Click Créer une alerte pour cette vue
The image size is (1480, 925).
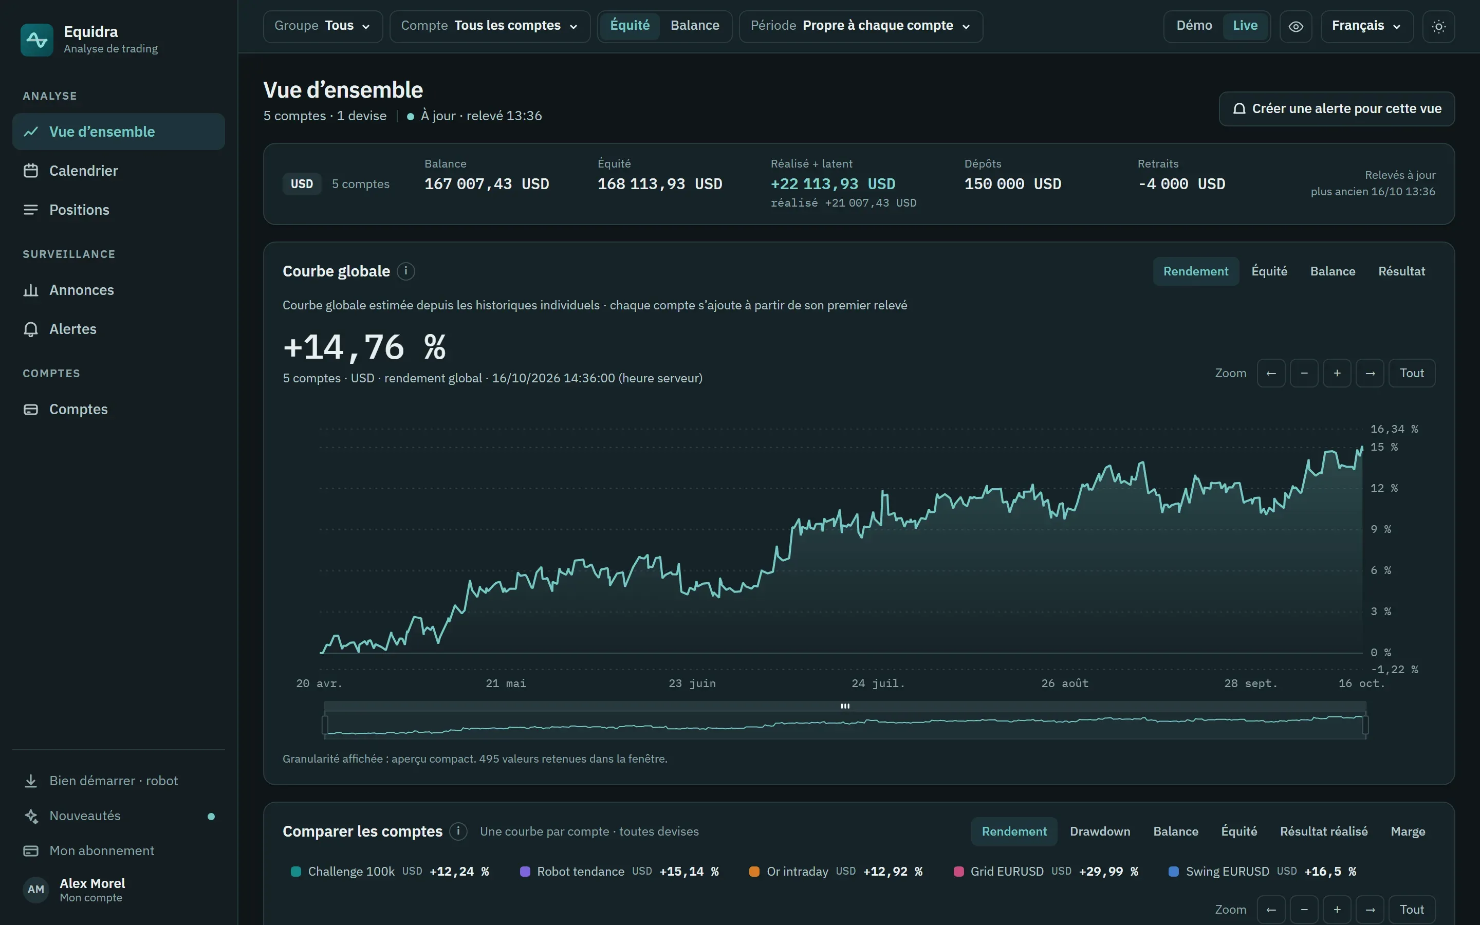pyautogui.click(x=1336, y=109)
